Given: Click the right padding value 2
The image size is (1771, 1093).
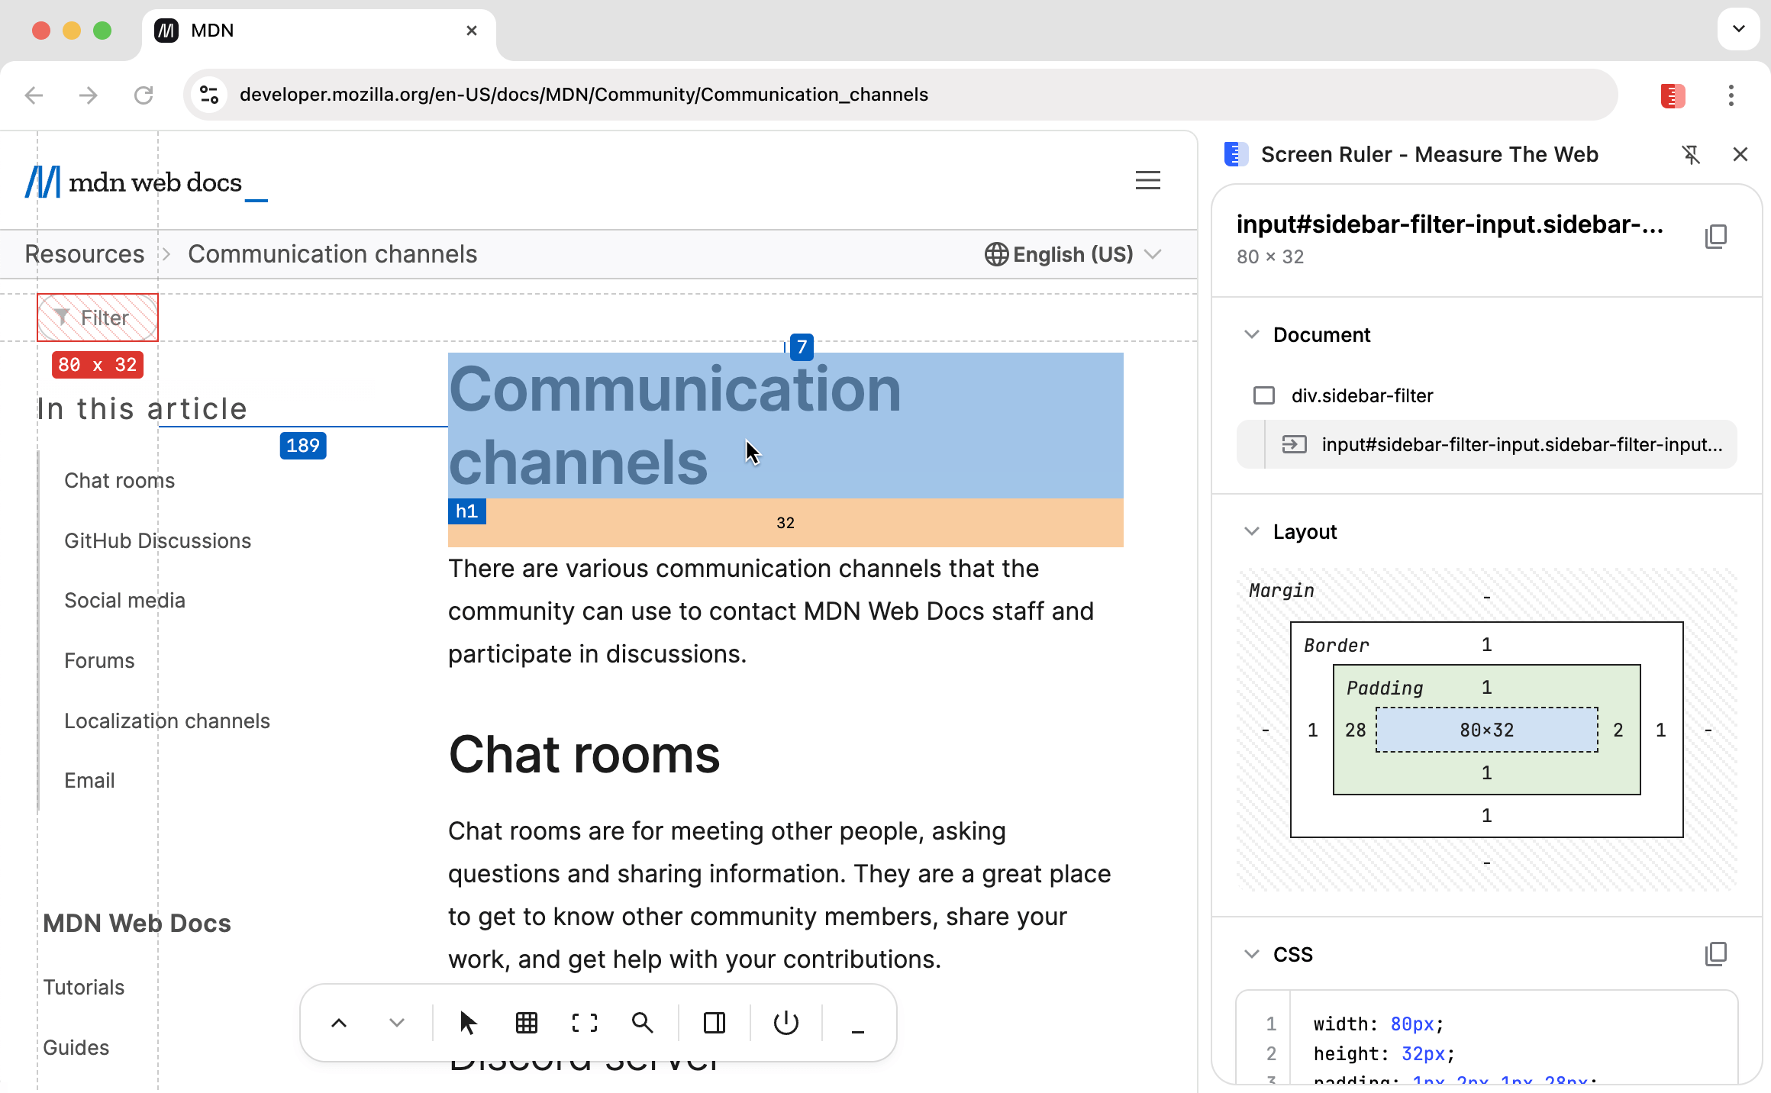Looking at the screenshot, I should tap(1618, 730).
